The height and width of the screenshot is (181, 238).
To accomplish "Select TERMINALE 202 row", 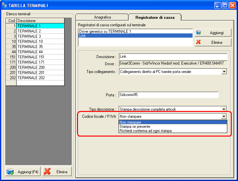I will tap(40, 78).
